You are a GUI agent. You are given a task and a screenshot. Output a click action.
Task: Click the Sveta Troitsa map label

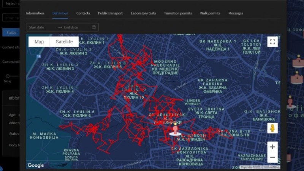(206, 113)
